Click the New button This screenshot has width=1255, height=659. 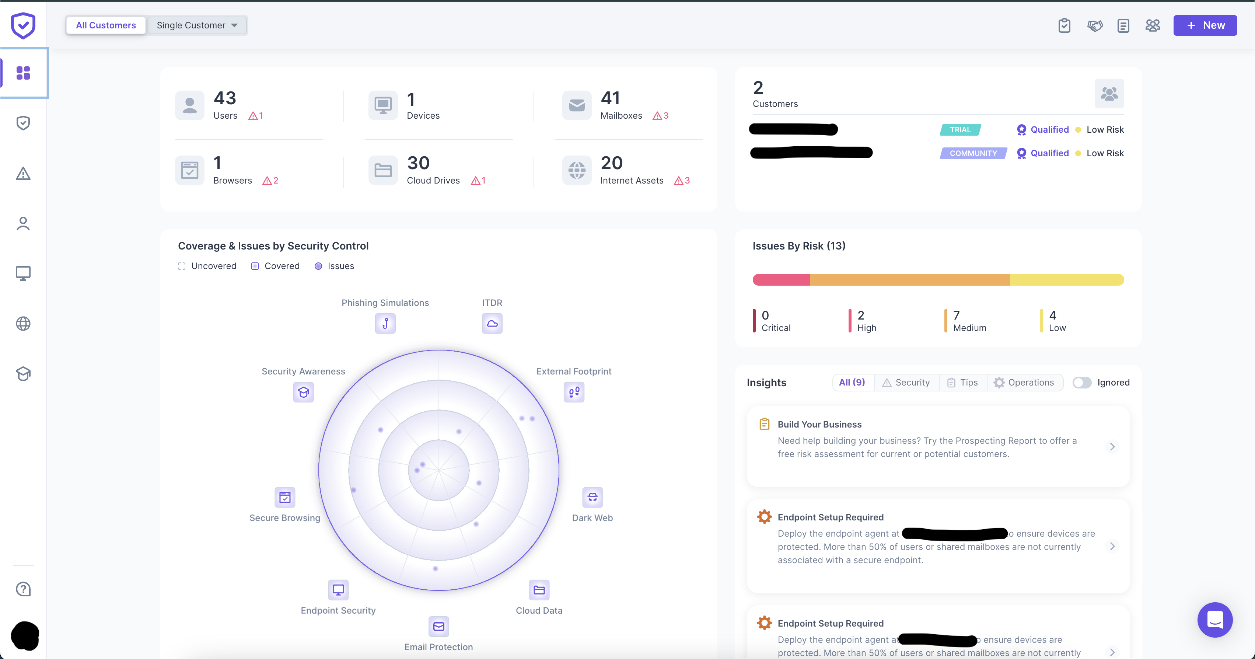(1205, 25)
